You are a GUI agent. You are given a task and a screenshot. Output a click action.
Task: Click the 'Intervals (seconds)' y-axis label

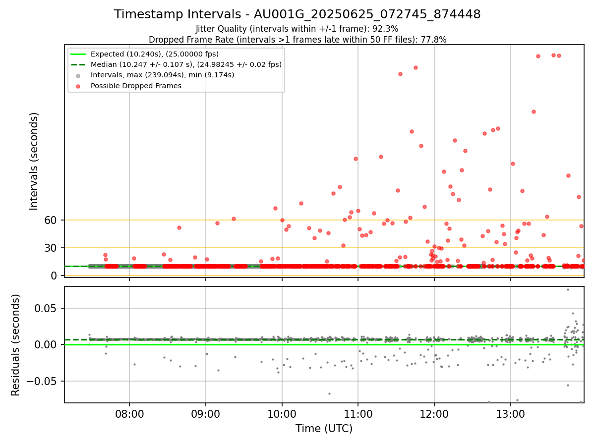pyautogui.click(x=34, y=161)
